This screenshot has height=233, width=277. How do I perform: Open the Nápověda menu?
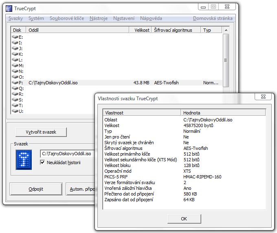(151, 18)
